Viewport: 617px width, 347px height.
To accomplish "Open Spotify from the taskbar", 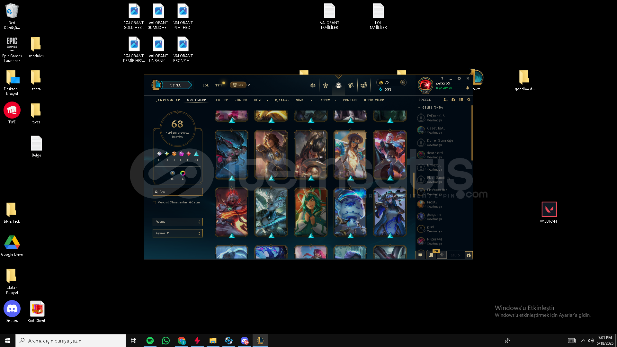I will 150,341.
